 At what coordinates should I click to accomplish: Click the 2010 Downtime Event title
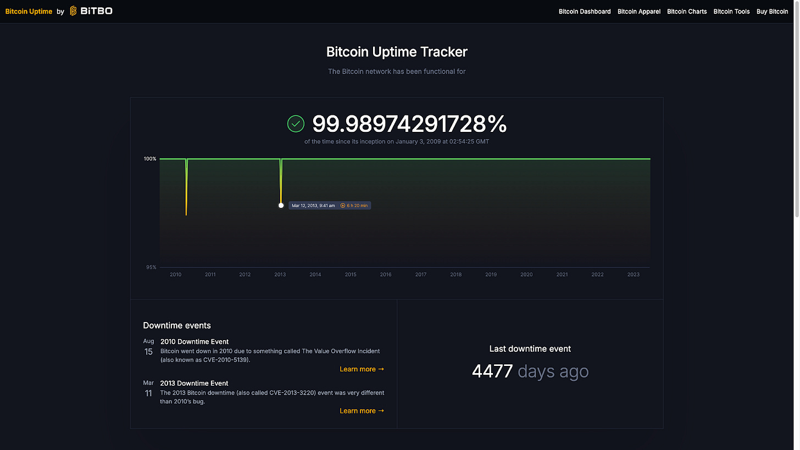(195, 342)
